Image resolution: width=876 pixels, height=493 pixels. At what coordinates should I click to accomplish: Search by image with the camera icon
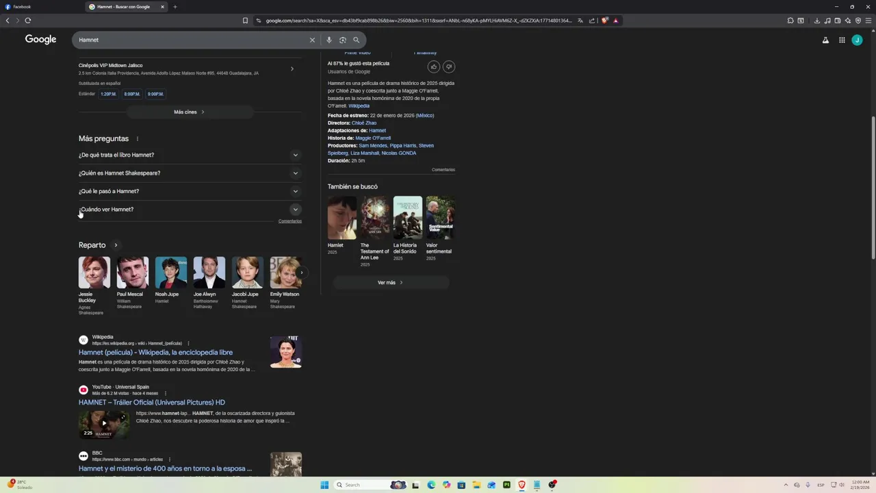pos(343,40)
